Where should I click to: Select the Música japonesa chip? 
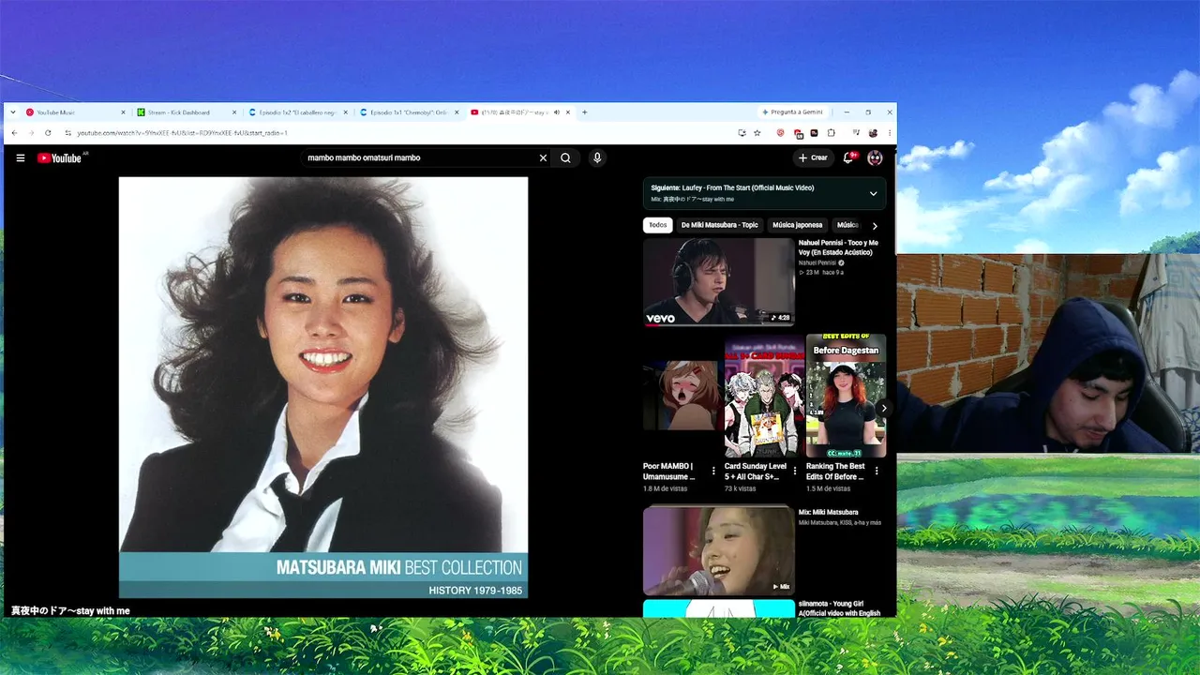[798, 225]
